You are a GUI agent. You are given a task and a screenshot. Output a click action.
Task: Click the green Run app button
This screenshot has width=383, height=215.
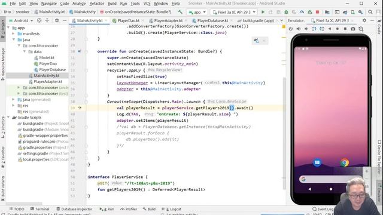tap(263, 12)
